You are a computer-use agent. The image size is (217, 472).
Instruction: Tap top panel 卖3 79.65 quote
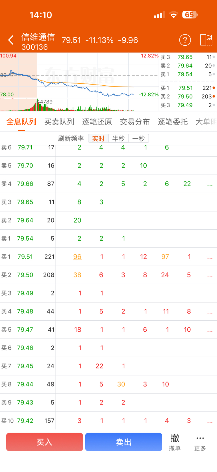point(188,57)
